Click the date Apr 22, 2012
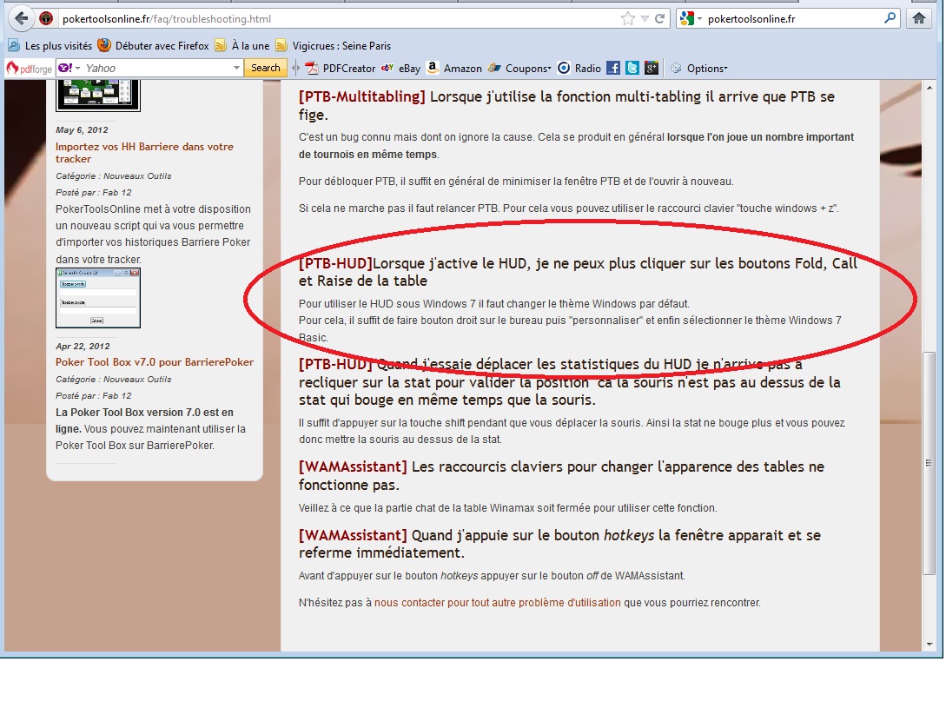 83,347
